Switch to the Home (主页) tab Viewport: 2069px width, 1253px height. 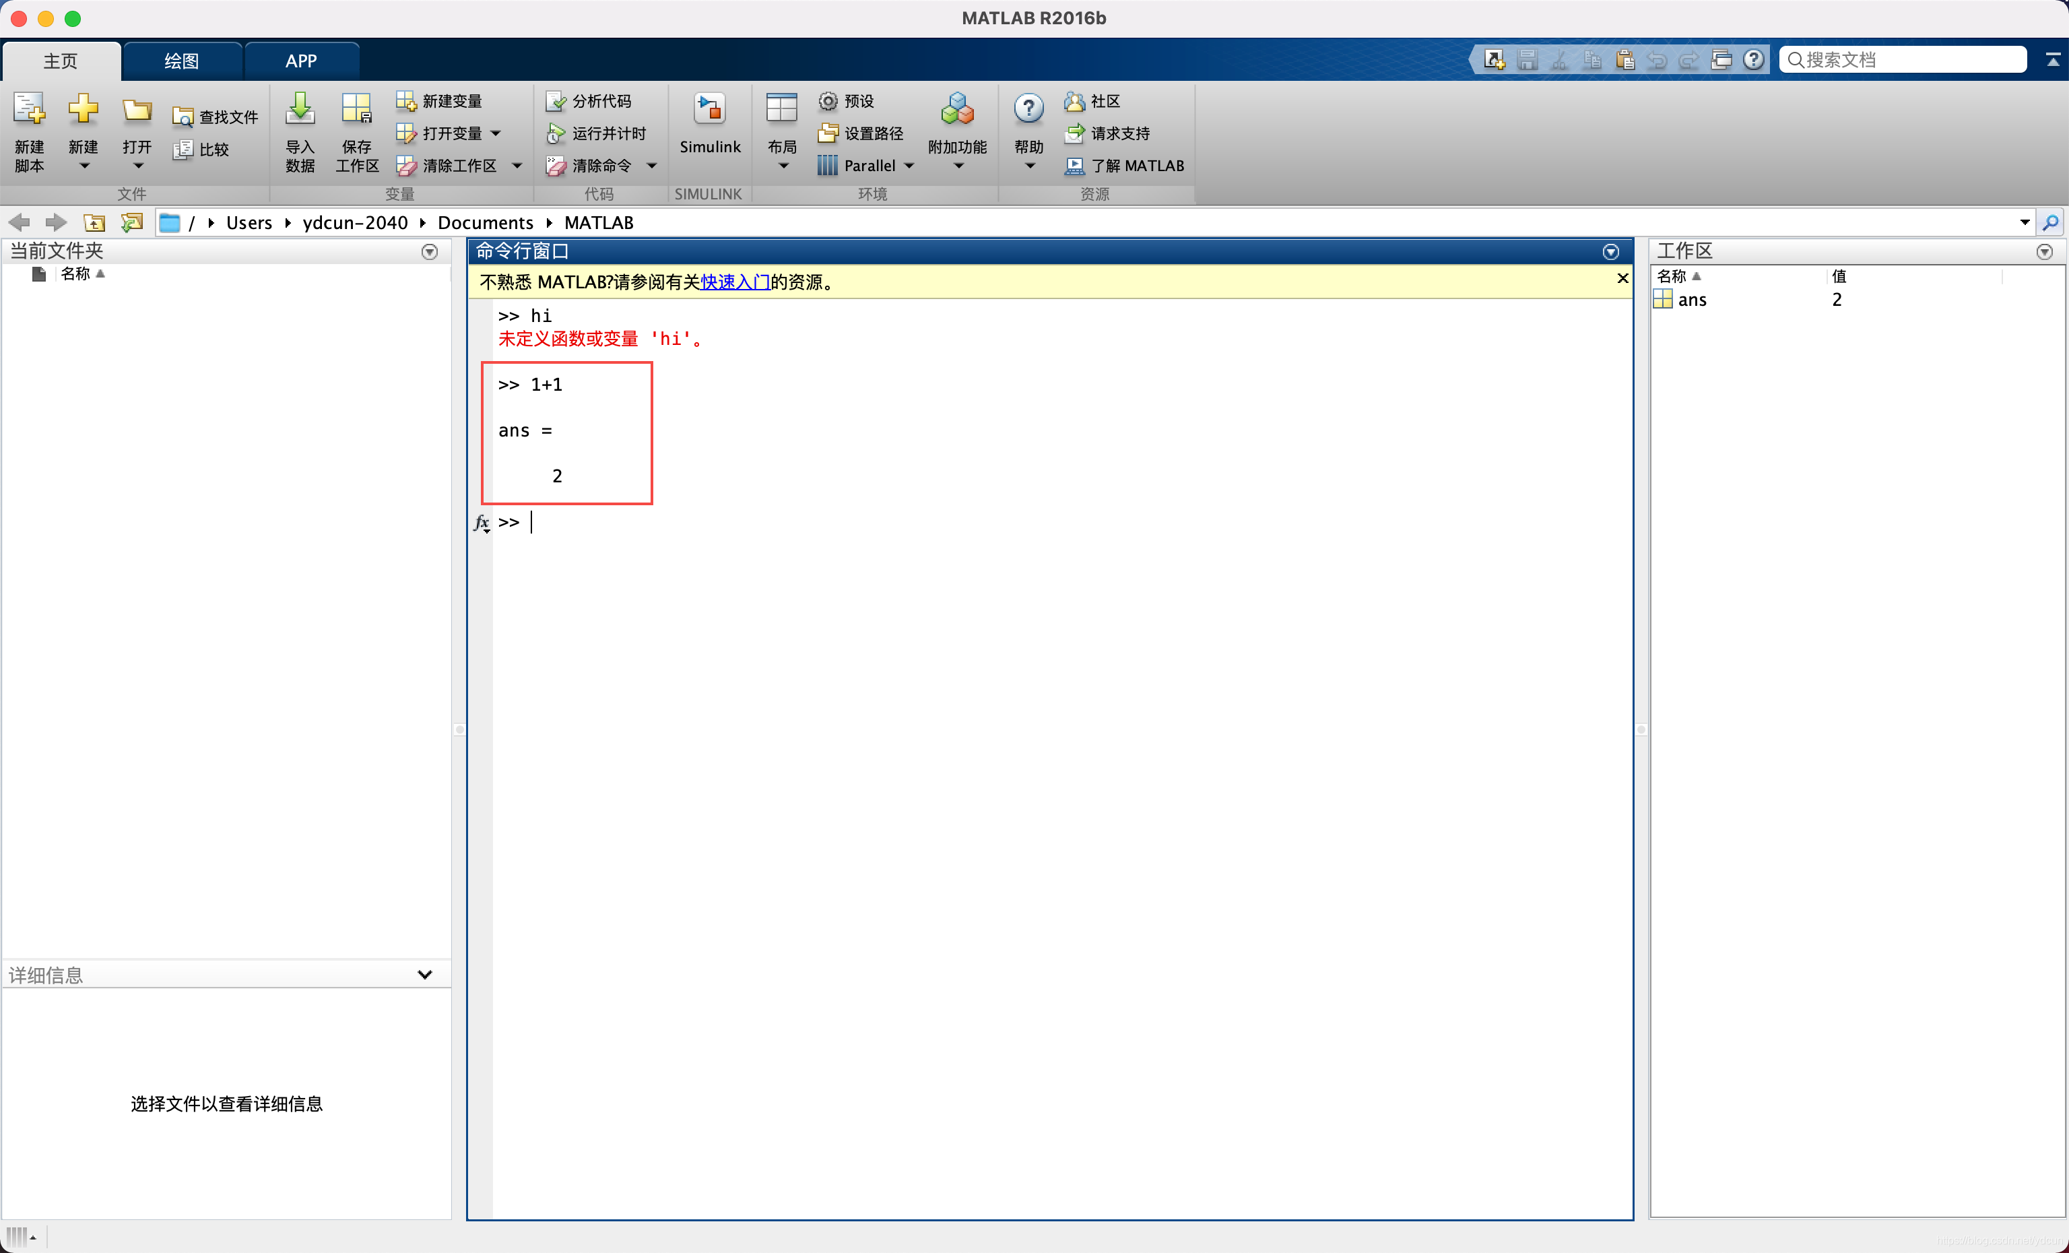(x=61, y=61)
